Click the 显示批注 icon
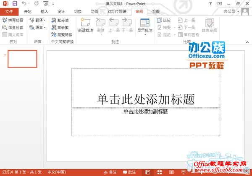Screen dimensions: 252x176 coord(145,23)
